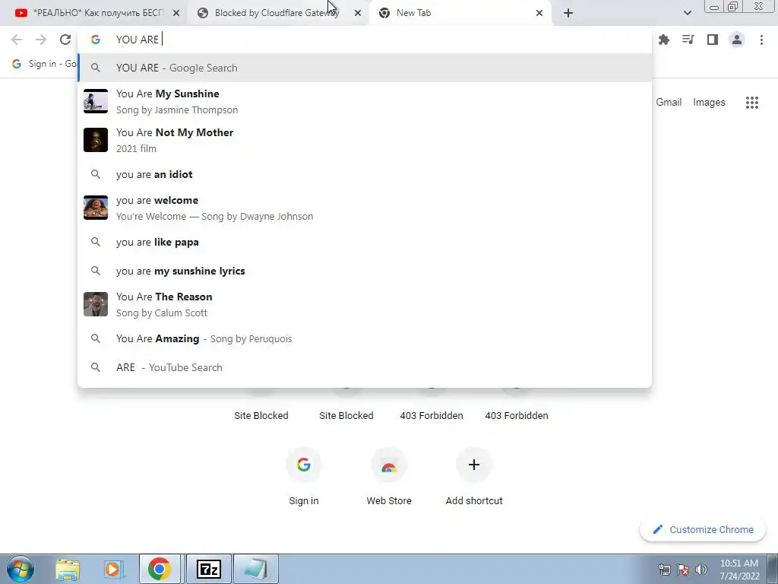
Task: Open 7-Zip from the taskbar
Action: coord(208,569)
